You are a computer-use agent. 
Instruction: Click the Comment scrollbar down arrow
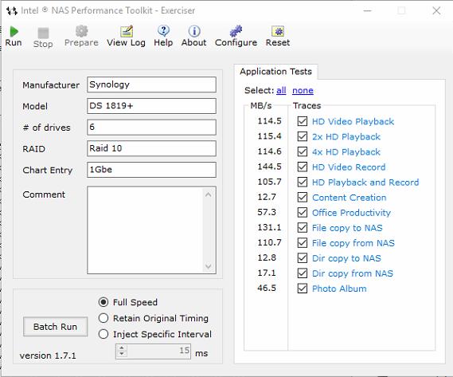209,266
